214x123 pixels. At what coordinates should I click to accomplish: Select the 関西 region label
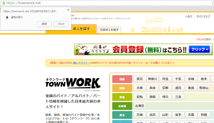point(122,88)
